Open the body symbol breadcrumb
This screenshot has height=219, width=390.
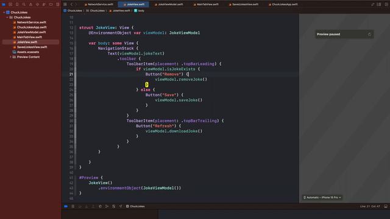[x=140, y=11]
